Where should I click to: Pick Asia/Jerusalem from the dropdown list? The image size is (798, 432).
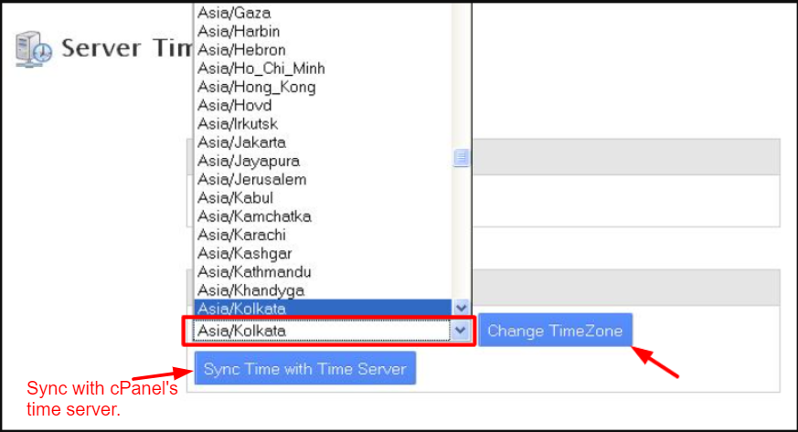[323, 179]
